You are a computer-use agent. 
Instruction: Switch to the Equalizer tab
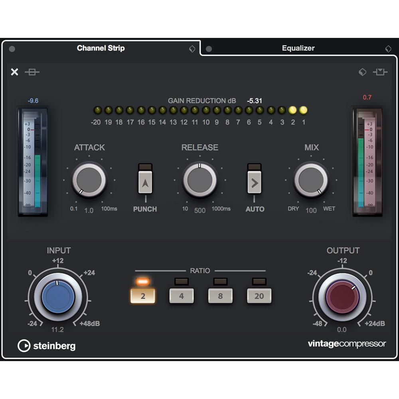tap(298, 48)
